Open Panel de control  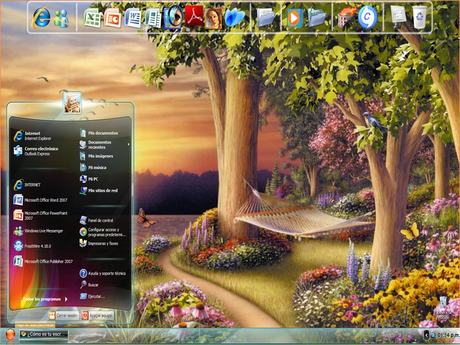(100, 220)
